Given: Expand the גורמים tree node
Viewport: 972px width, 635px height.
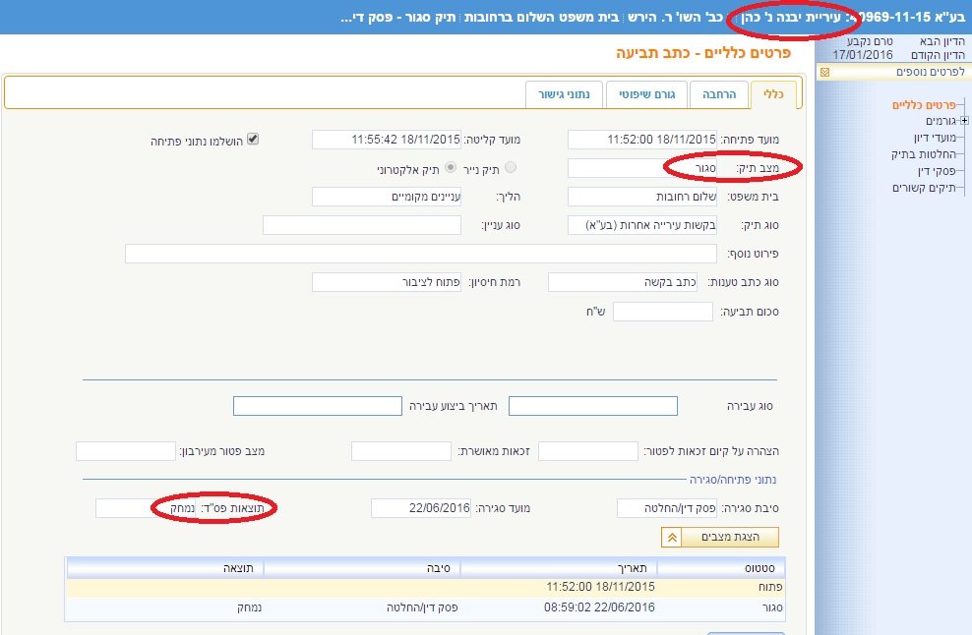Looking at the screenshot, I should [965, 121].
